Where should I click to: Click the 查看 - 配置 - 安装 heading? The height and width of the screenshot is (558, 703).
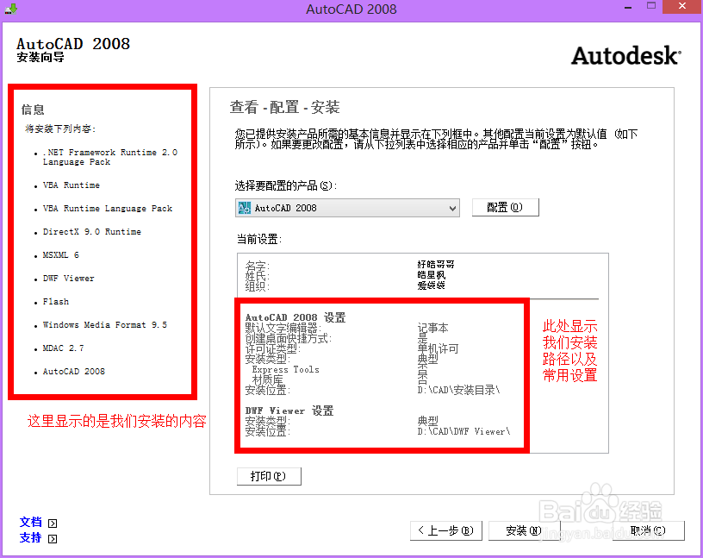pyautogui.click(x=284, y=107)
